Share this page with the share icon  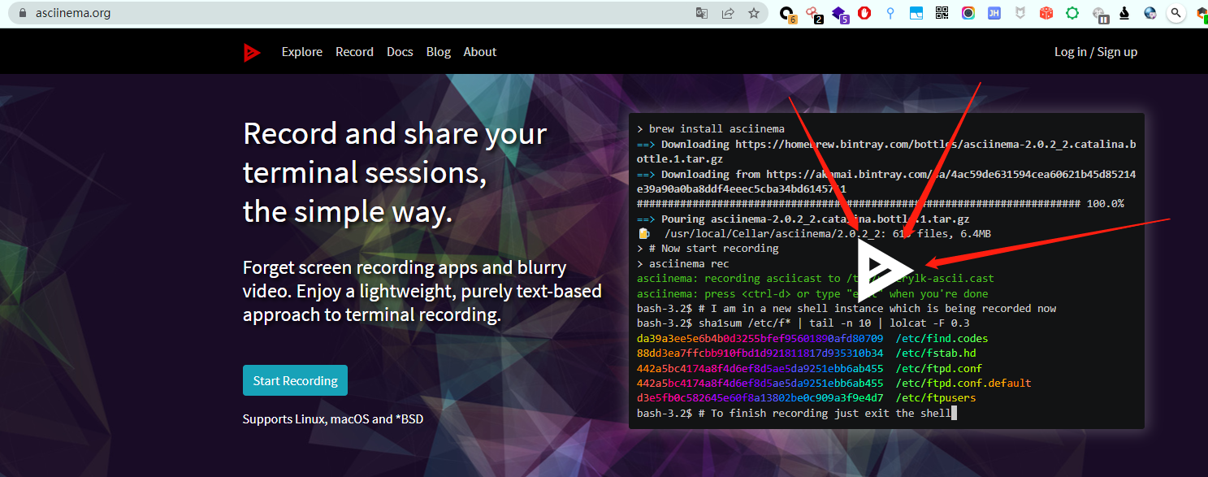click(728, 13)
